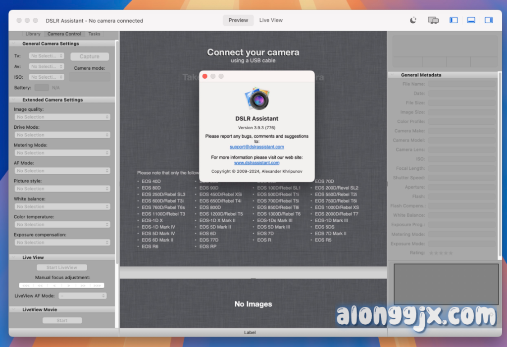The height and width of the screenshot is (347, 507).
Task: Click the DSLR Assistant camera app icon
Action: 256,99
